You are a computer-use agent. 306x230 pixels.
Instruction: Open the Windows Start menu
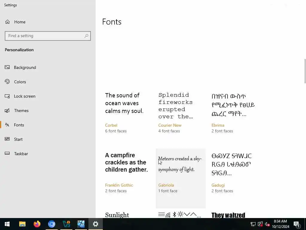[x=7, y=224]
